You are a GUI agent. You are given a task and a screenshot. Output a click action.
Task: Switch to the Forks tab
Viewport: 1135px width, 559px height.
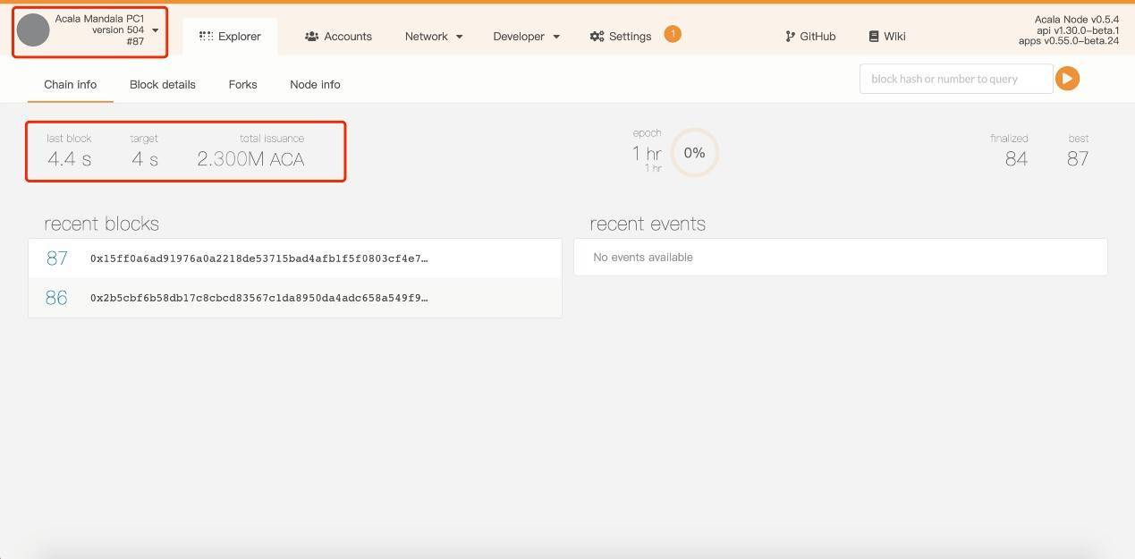coord(242,84)
